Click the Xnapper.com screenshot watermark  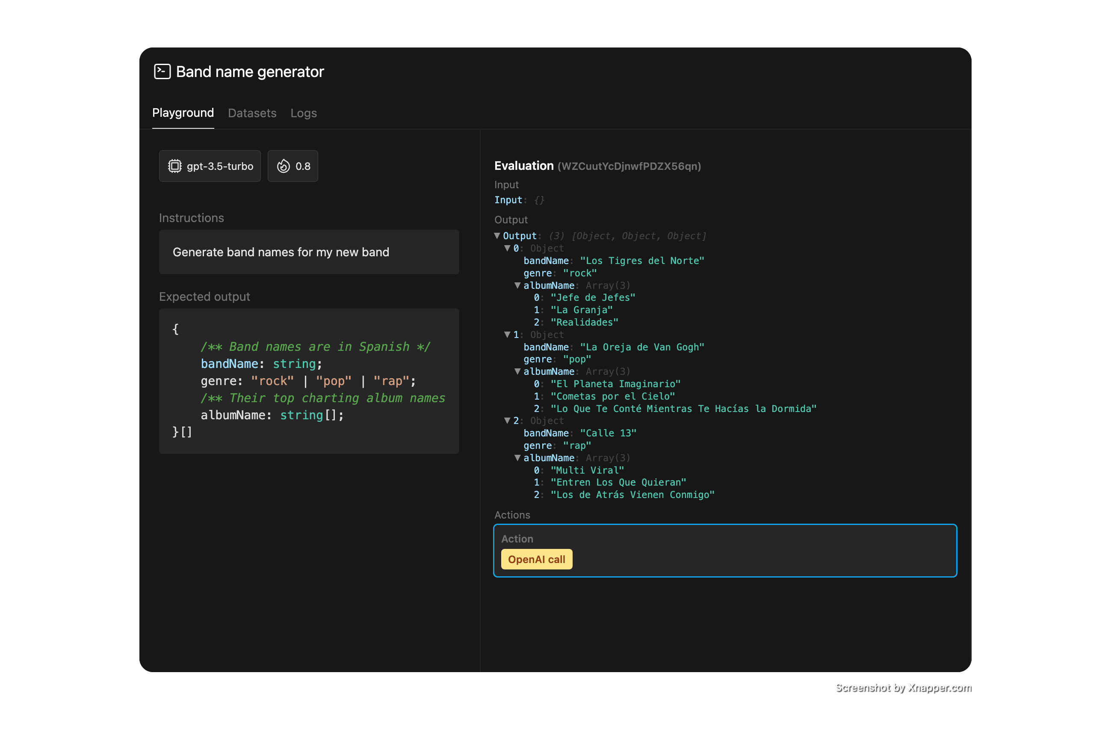[x=902, y=687]
